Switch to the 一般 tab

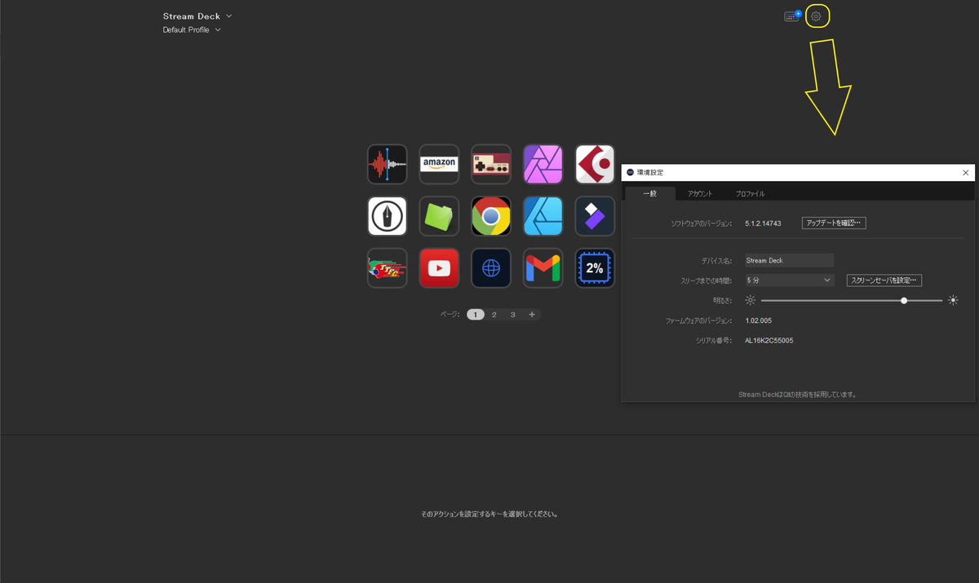(650, 193)
